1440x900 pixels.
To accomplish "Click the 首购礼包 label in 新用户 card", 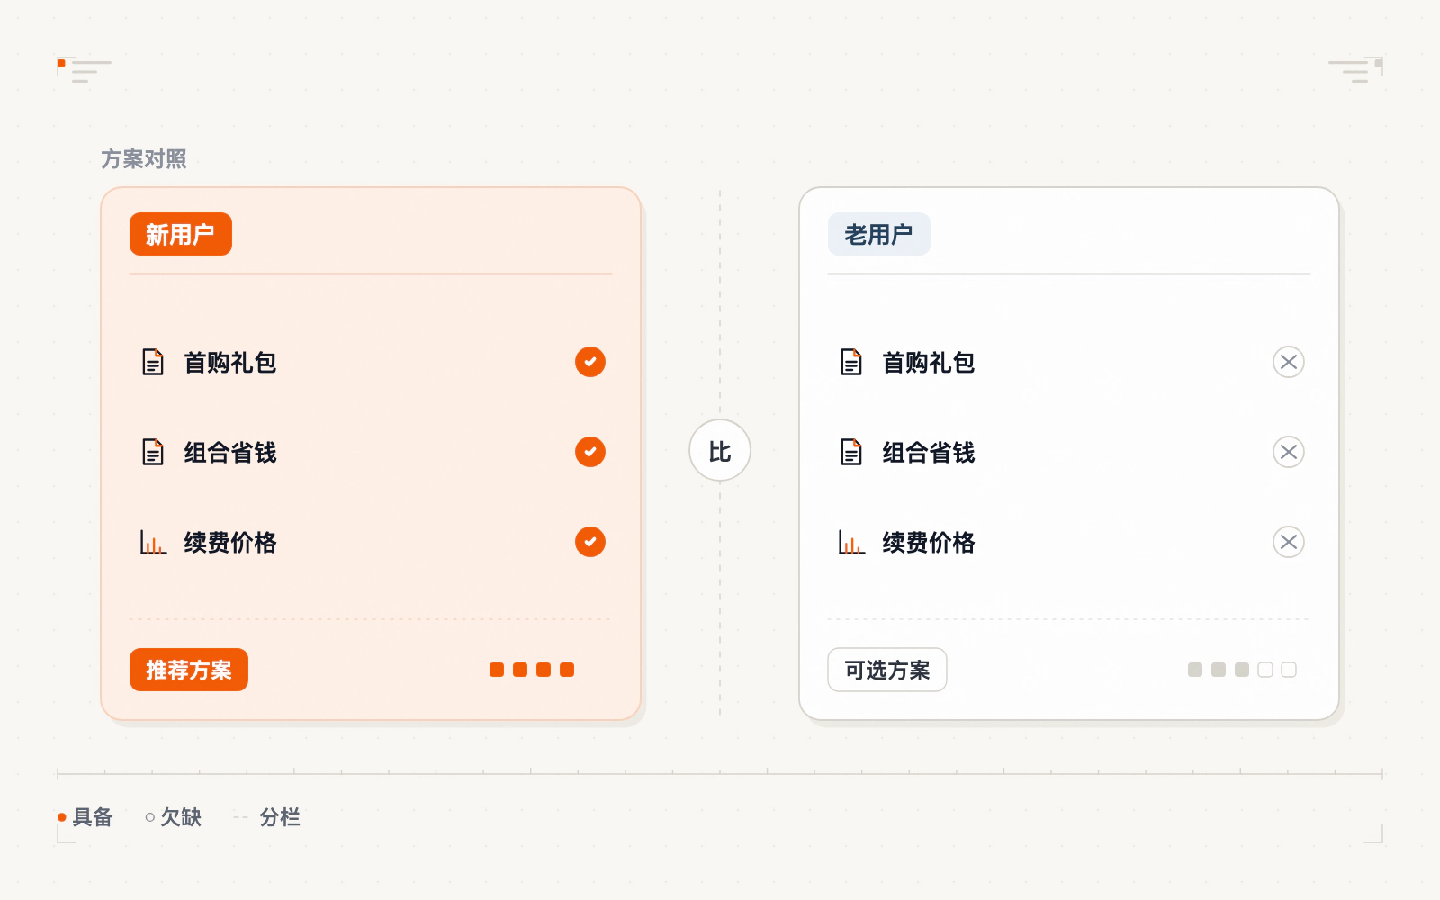I will click(230, 362).
